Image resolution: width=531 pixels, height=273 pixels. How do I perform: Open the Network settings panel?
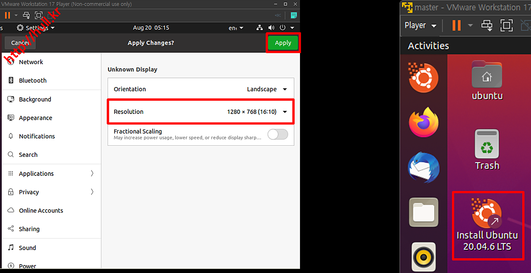click(x=52, y=62)
